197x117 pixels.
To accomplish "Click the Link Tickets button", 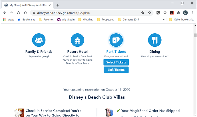I will tap(116, 70).
